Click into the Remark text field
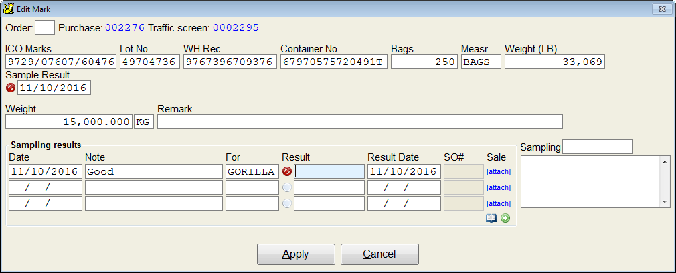The width and height of the screenshot is (676, 273). pyautogui.click(x=360, y=122)
